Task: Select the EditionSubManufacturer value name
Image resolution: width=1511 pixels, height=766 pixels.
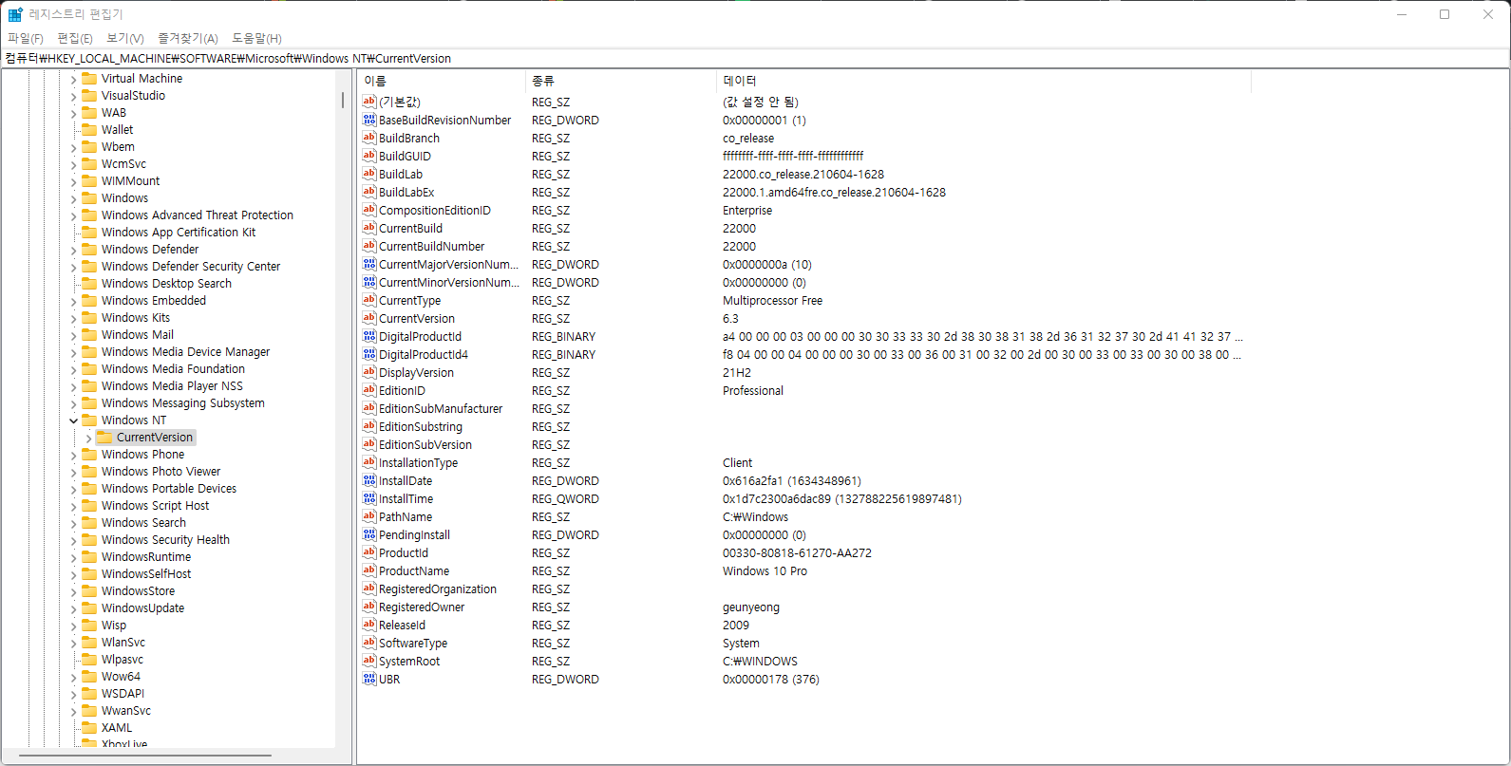Action: [x=441, y=408]
